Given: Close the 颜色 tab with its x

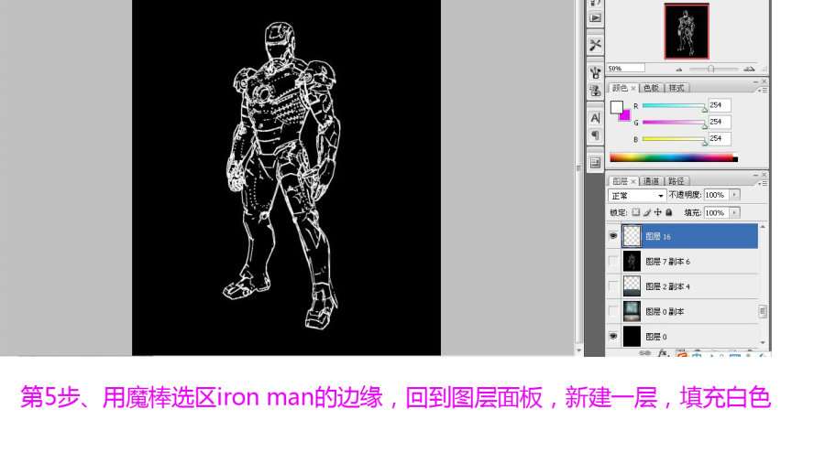Looking at the screenshot, I should point(632,88).
